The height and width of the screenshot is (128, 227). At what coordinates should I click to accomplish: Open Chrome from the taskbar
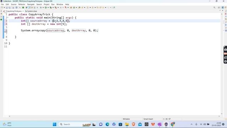pyautogui.click(x=173, y=124)
